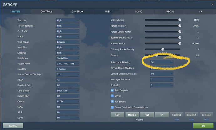Select the VR preset button
216x130 pixels.
[162, 115]
